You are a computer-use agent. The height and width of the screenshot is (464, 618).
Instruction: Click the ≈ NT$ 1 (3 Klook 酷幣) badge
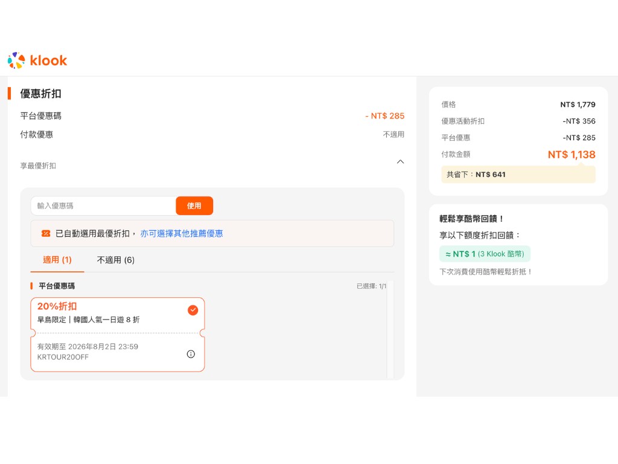click(485, 254)
